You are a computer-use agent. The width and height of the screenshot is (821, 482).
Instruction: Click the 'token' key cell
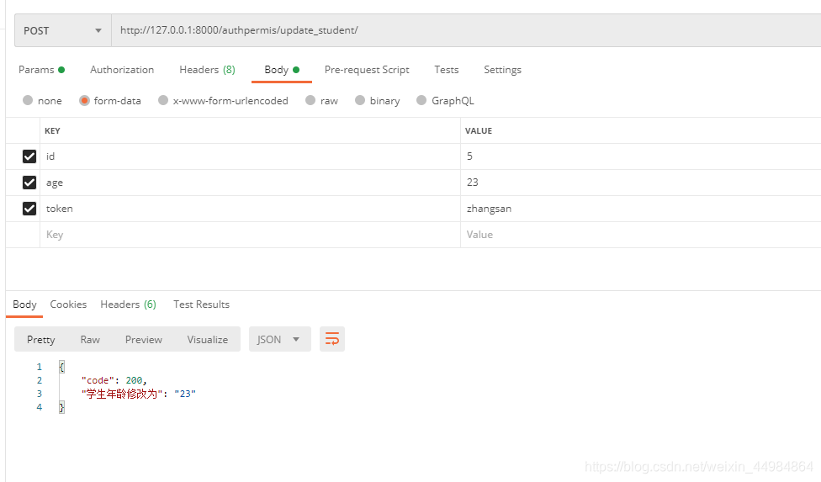[x=251, y=209]
